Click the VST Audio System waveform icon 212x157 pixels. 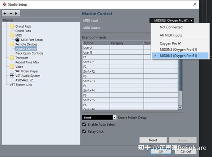[x=12, y=76]
